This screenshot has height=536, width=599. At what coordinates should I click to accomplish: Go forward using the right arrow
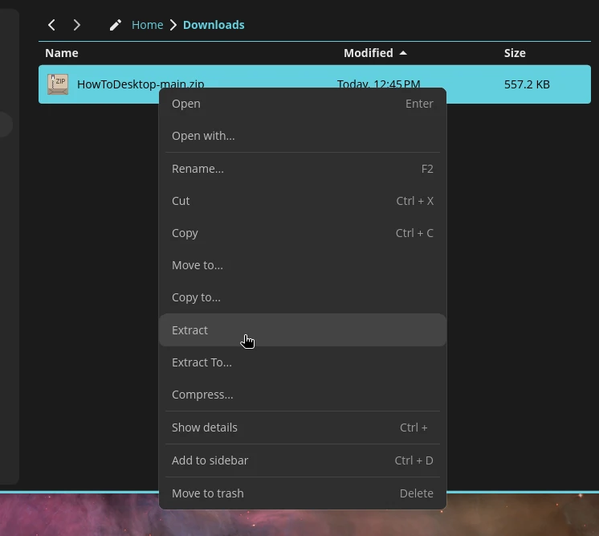[77, 25]
